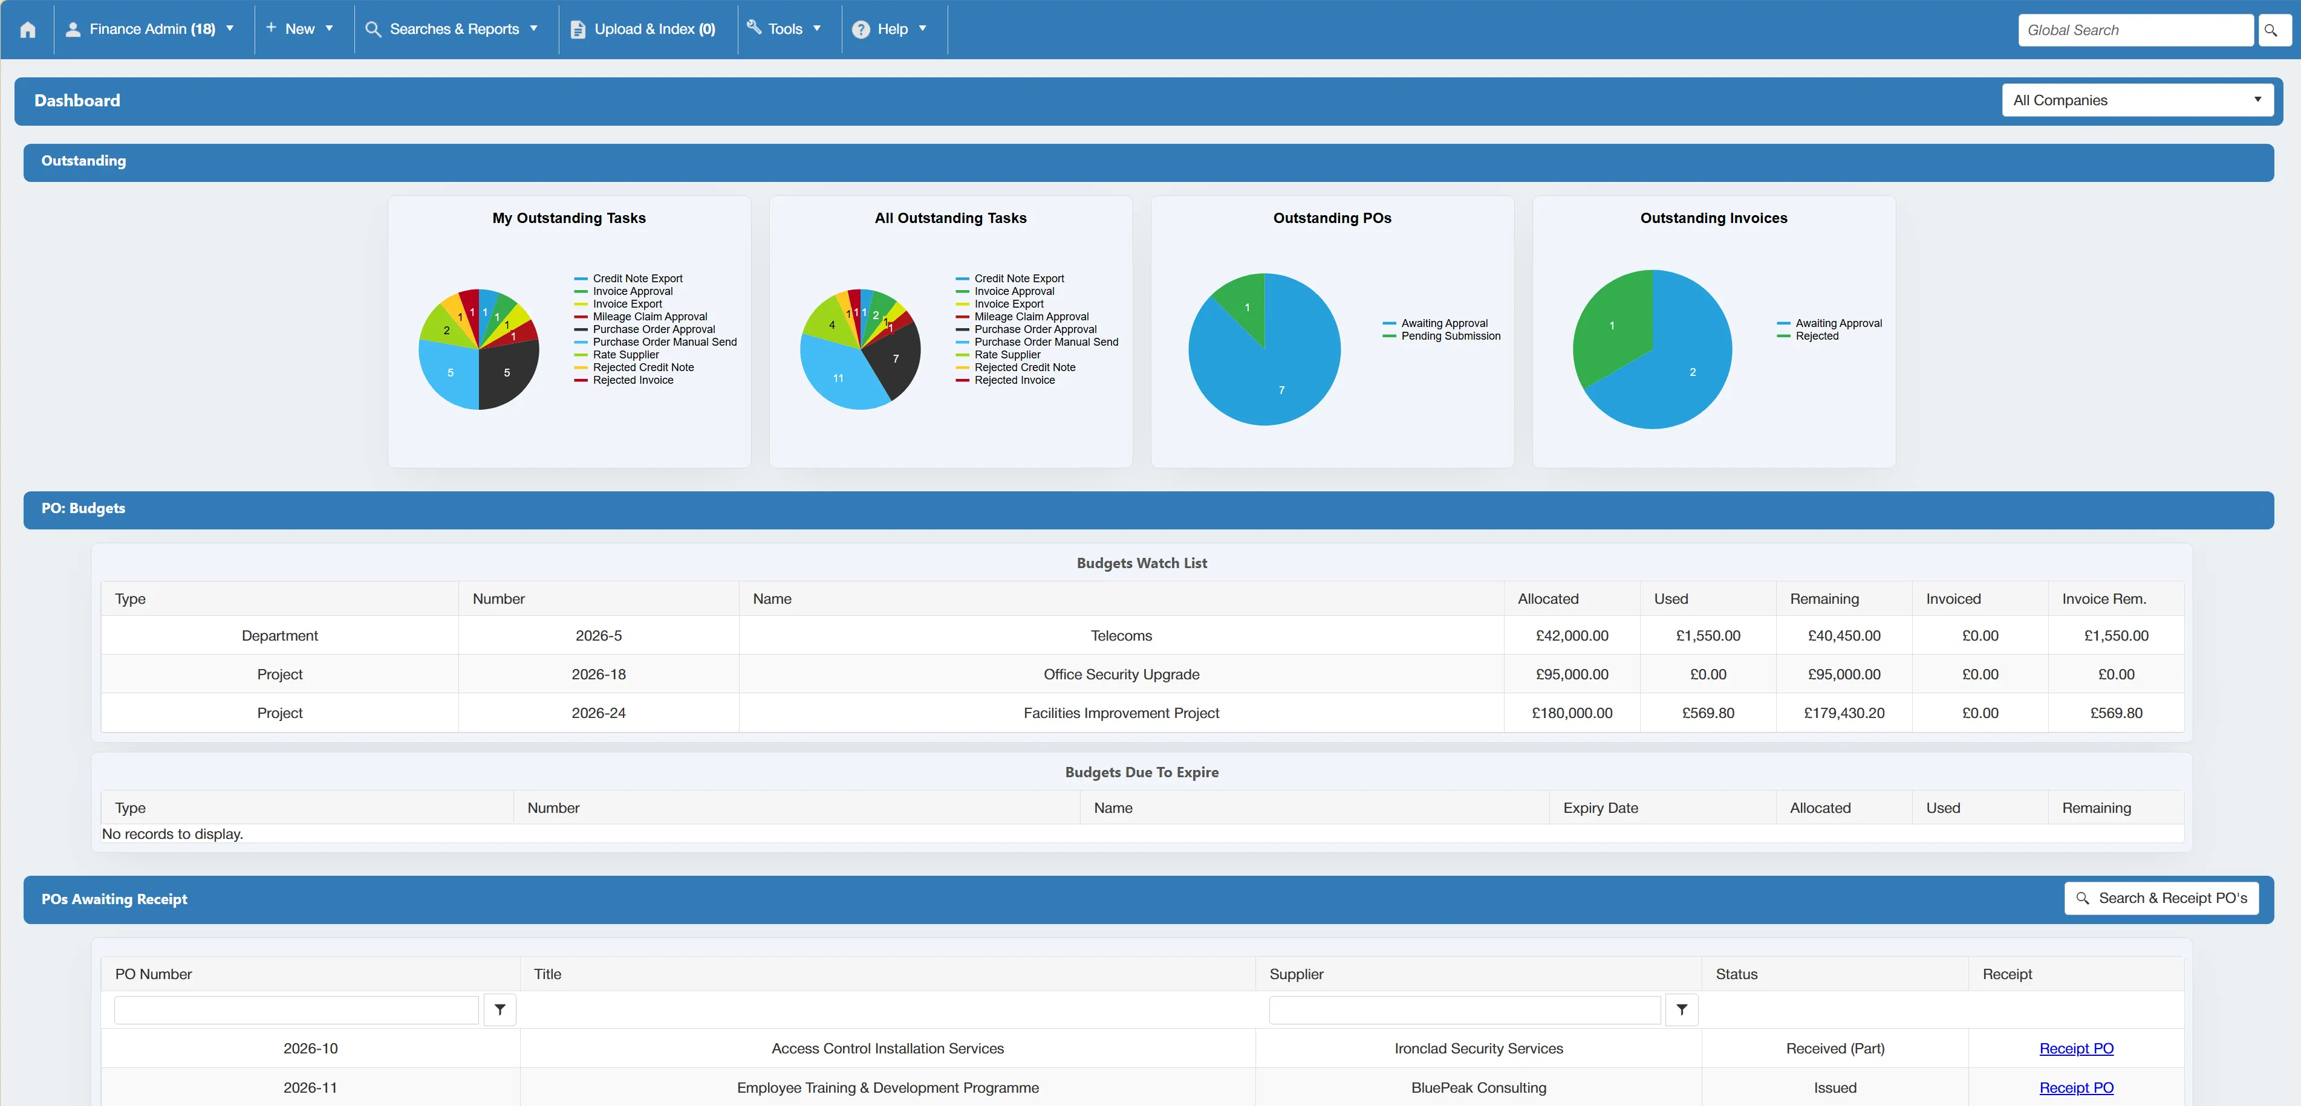Screen dimensions: 2301x1106
Task: Click the plus icon beside New
Action: [x=271, y=28]
